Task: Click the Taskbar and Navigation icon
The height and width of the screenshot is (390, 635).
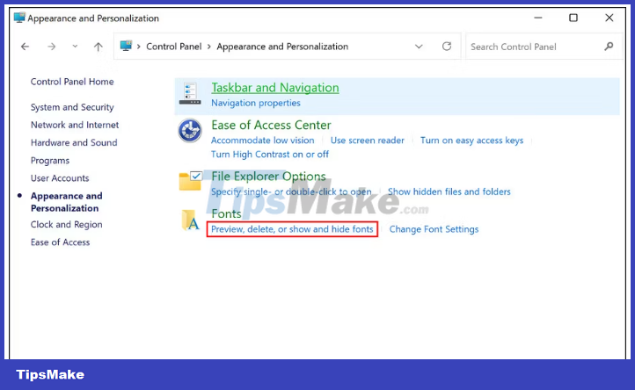Action: coord(190,93)
